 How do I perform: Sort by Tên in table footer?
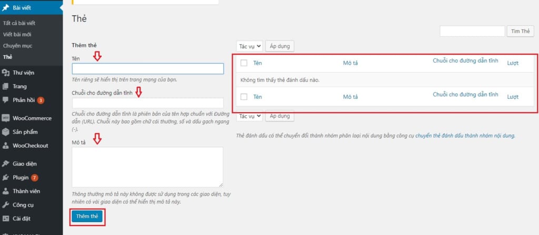(257, 97)
